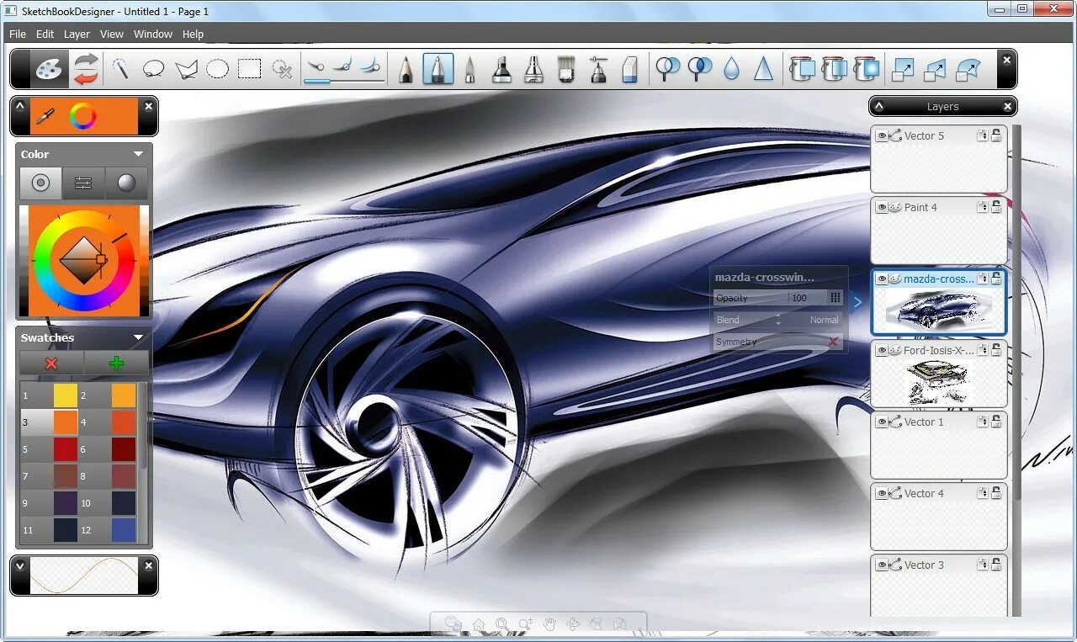Click the deselect selection icon
This screenshot has width=1077, height=642.
[x=282, y=69]
